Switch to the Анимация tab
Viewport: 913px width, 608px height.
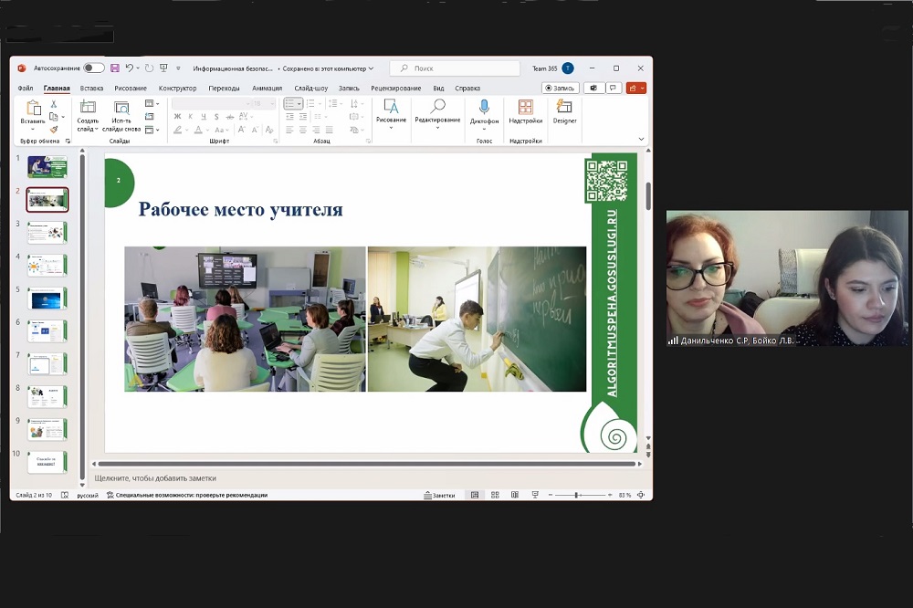[x=267, y=89]
